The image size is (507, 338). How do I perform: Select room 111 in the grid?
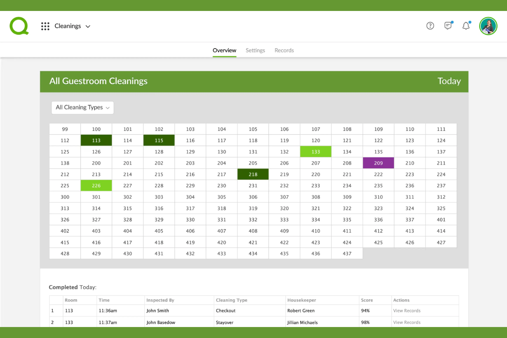[x=441, y=129]
